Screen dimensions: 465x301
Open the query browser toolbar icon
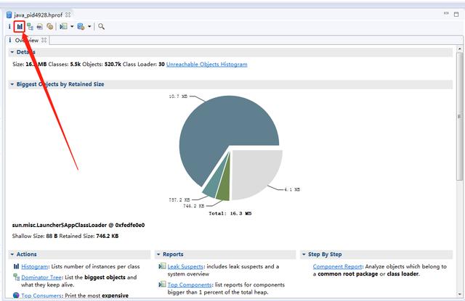click(x=81, y=27)
